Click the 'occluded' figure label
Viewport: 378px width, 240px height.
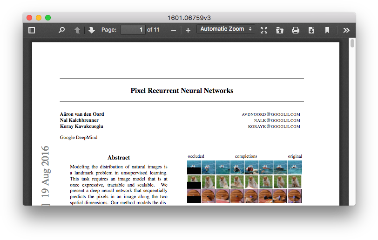(x=196, y=156)
